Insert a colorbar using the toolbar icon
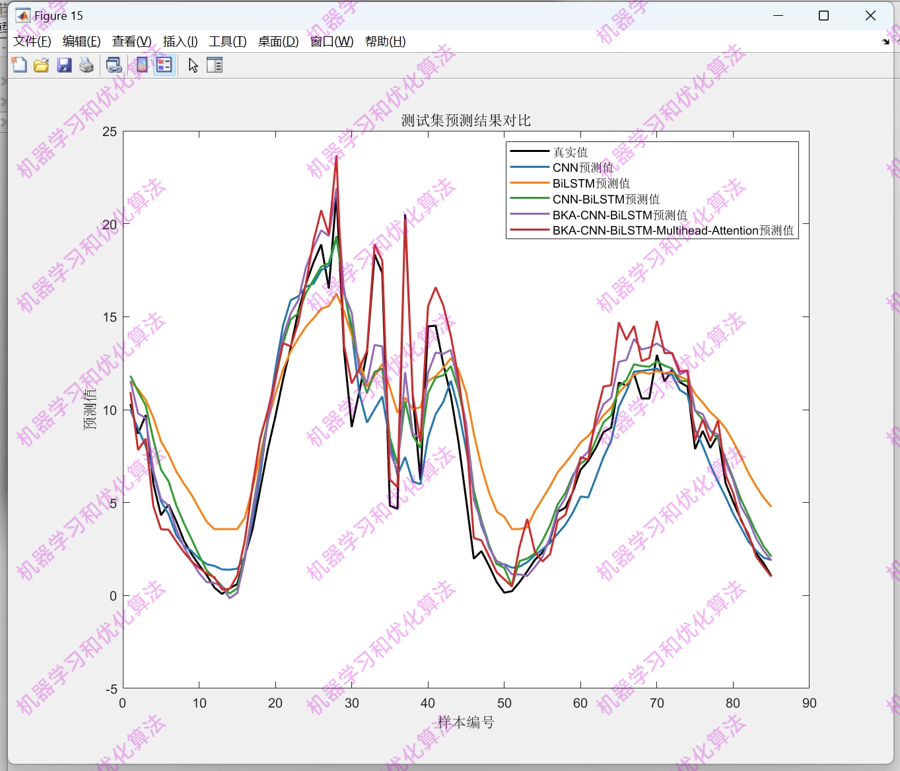This screenshot has width=900, height=771. (x=141, y=65)
